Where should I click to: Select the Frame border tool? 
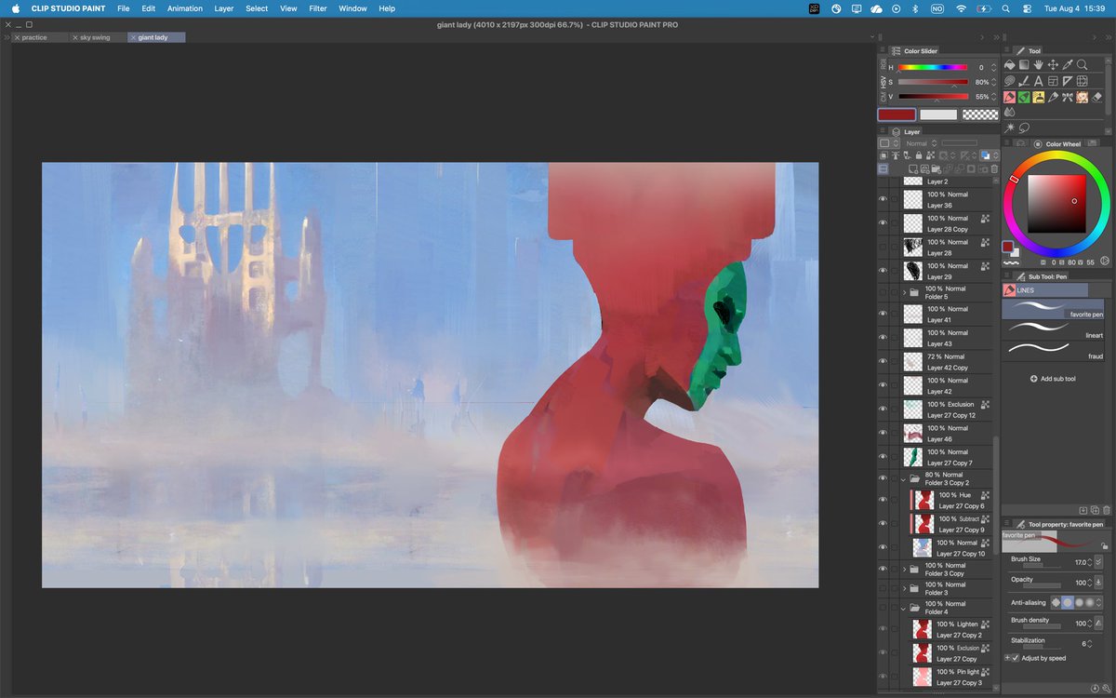[x=1053, y=81]
